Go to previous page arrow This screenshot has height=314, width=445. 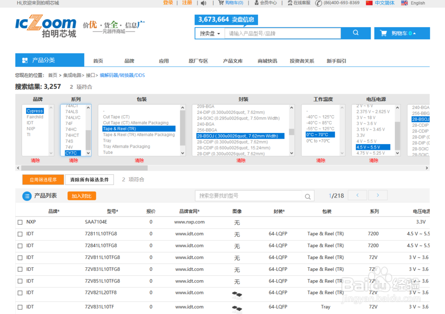click(x=357, y=195)
